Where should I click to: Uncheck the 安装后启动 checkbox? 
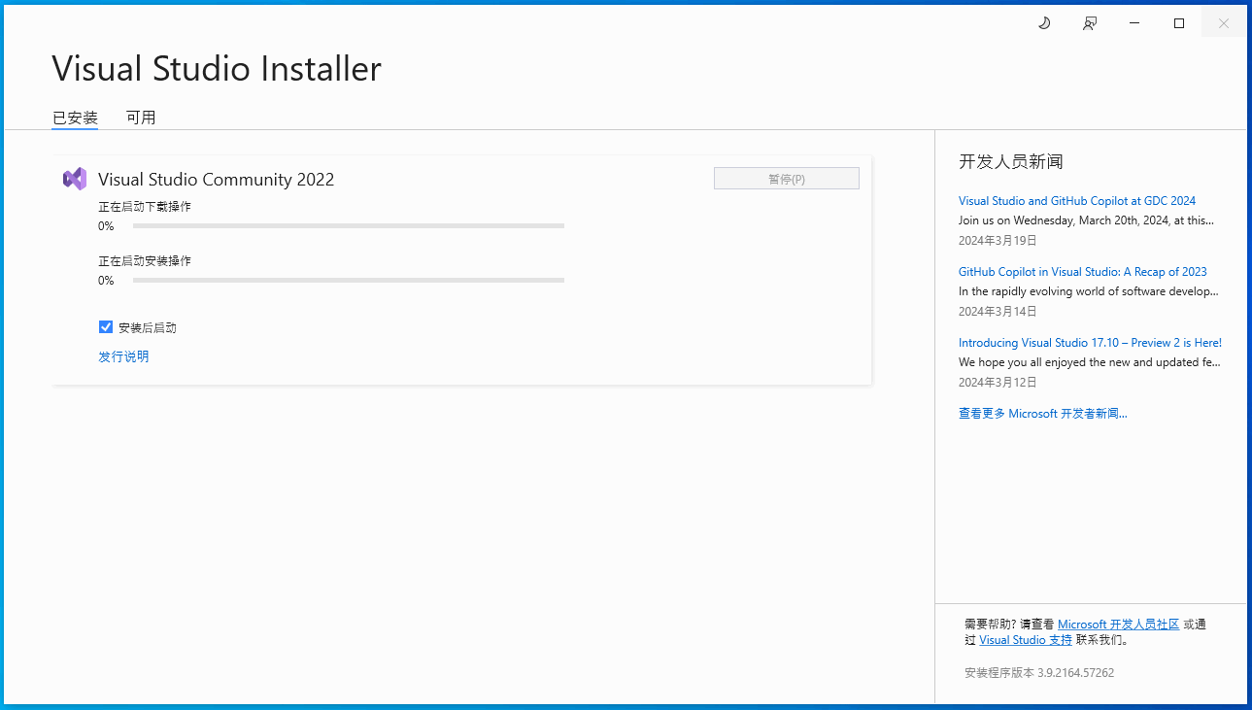106,327
